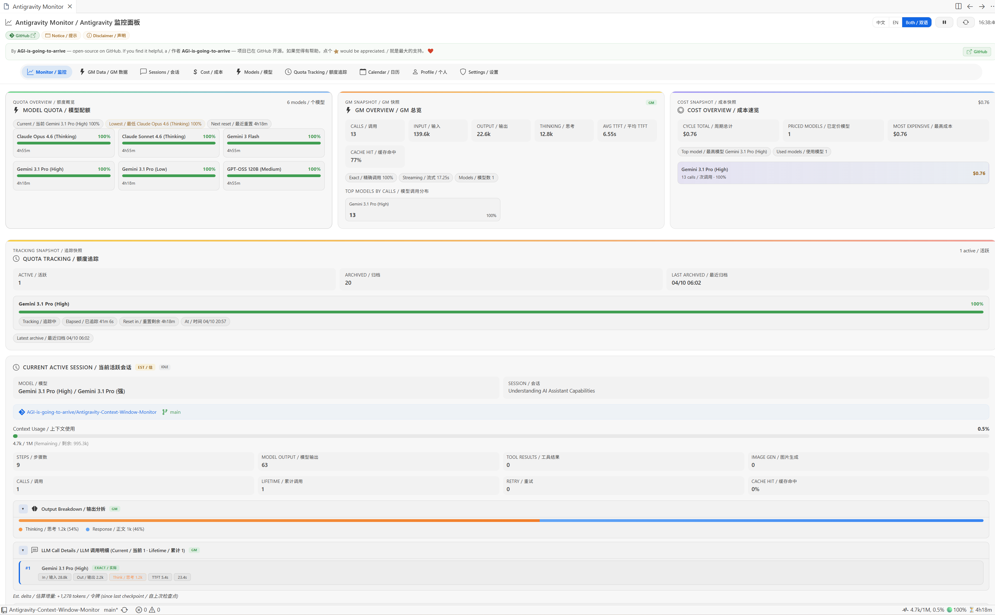Open the Quota Tracking / 额度追踪 tab
The width and height of the screenshot is (995, 615).
point(316,72)
